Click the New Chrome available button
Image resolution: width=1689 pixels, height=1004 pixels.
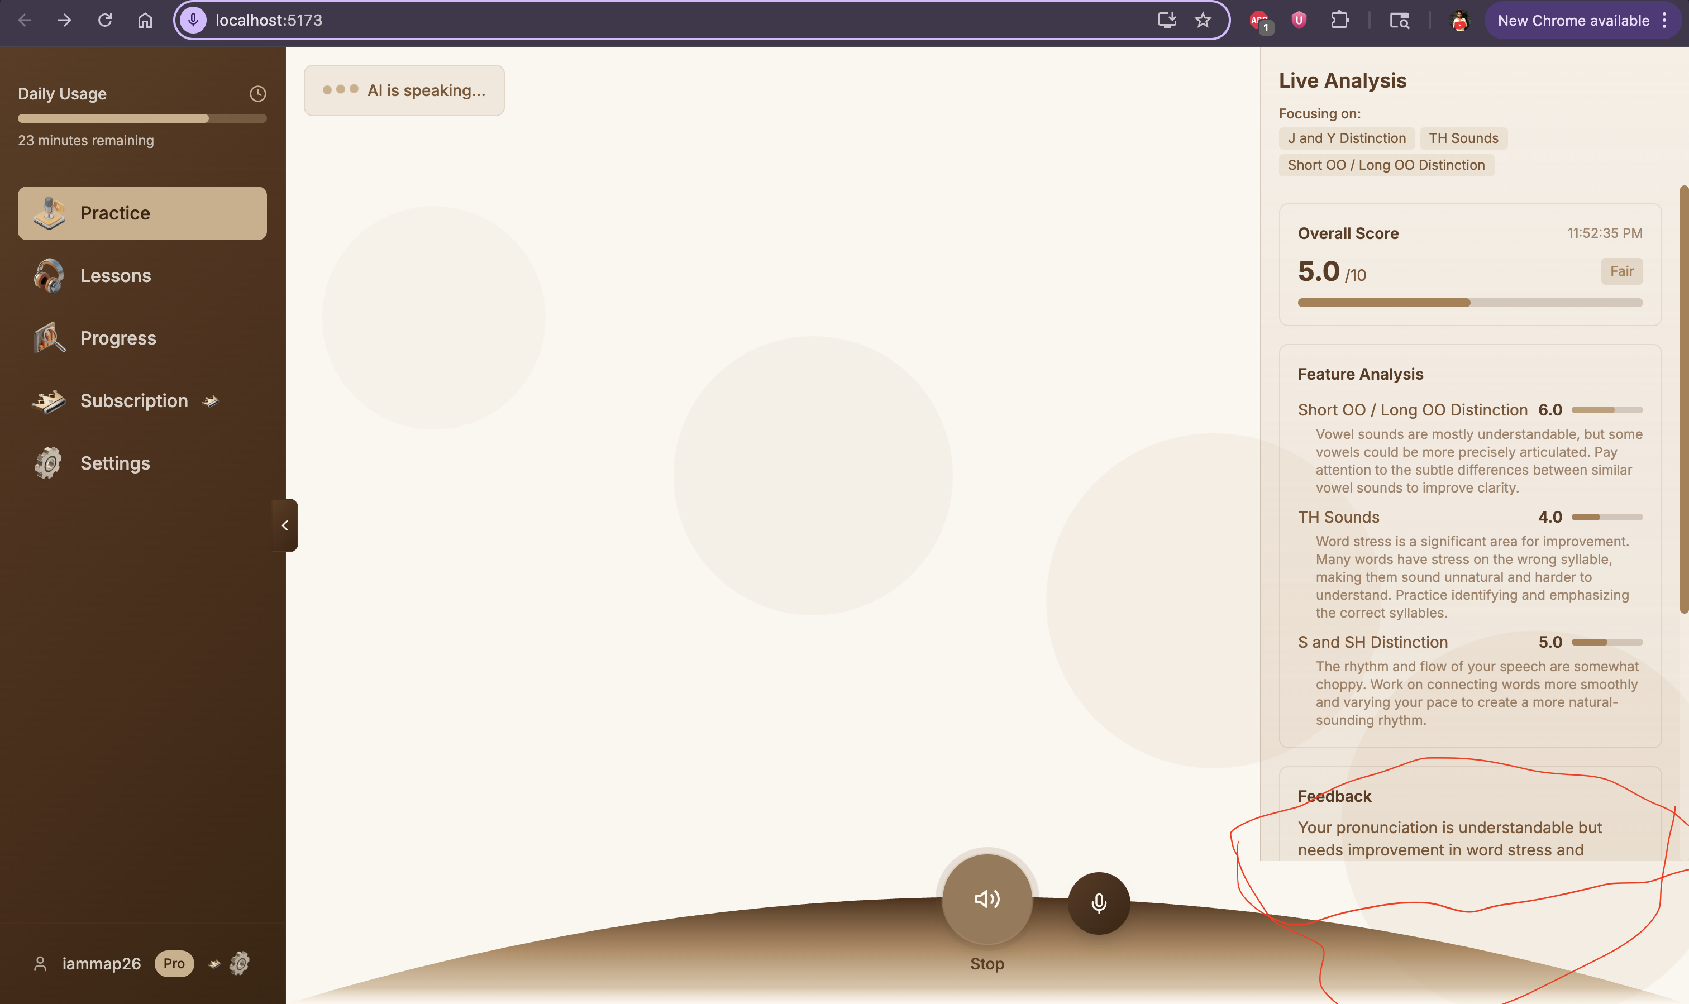point(1573,20)
